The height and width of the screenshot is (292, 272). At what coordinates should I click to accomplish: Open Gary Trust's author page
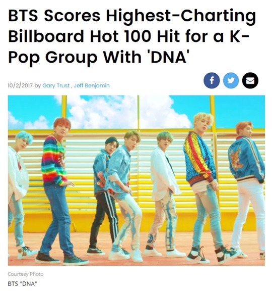coord(56,86)
